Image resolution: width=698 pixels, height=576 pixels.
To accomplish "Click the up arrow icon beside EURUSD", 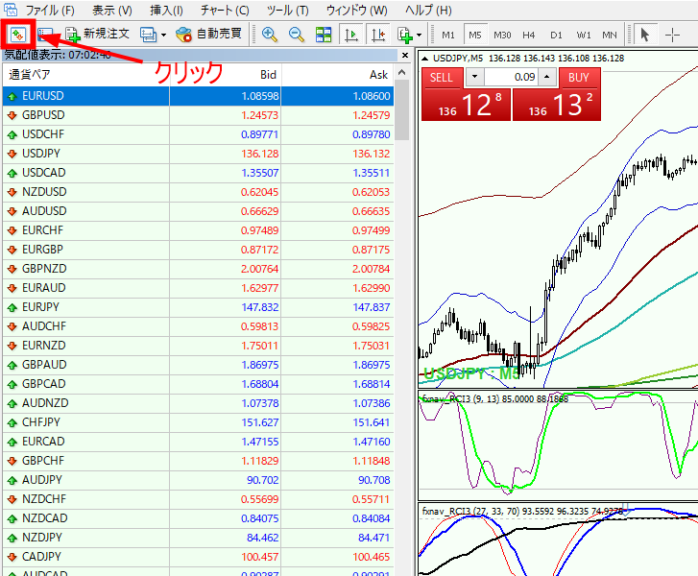I will click(x=12, y=96).
